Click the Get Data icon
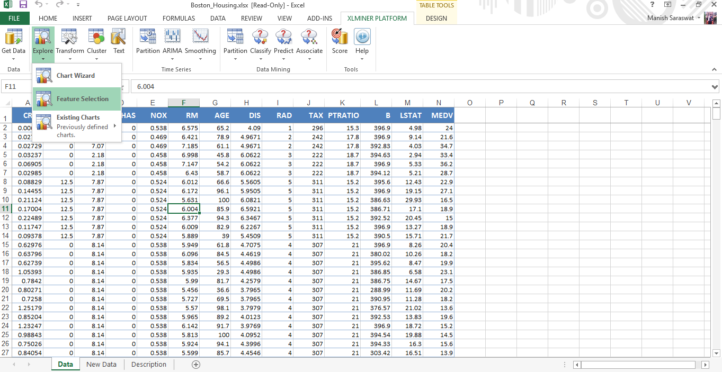 [x=13, y=38]
